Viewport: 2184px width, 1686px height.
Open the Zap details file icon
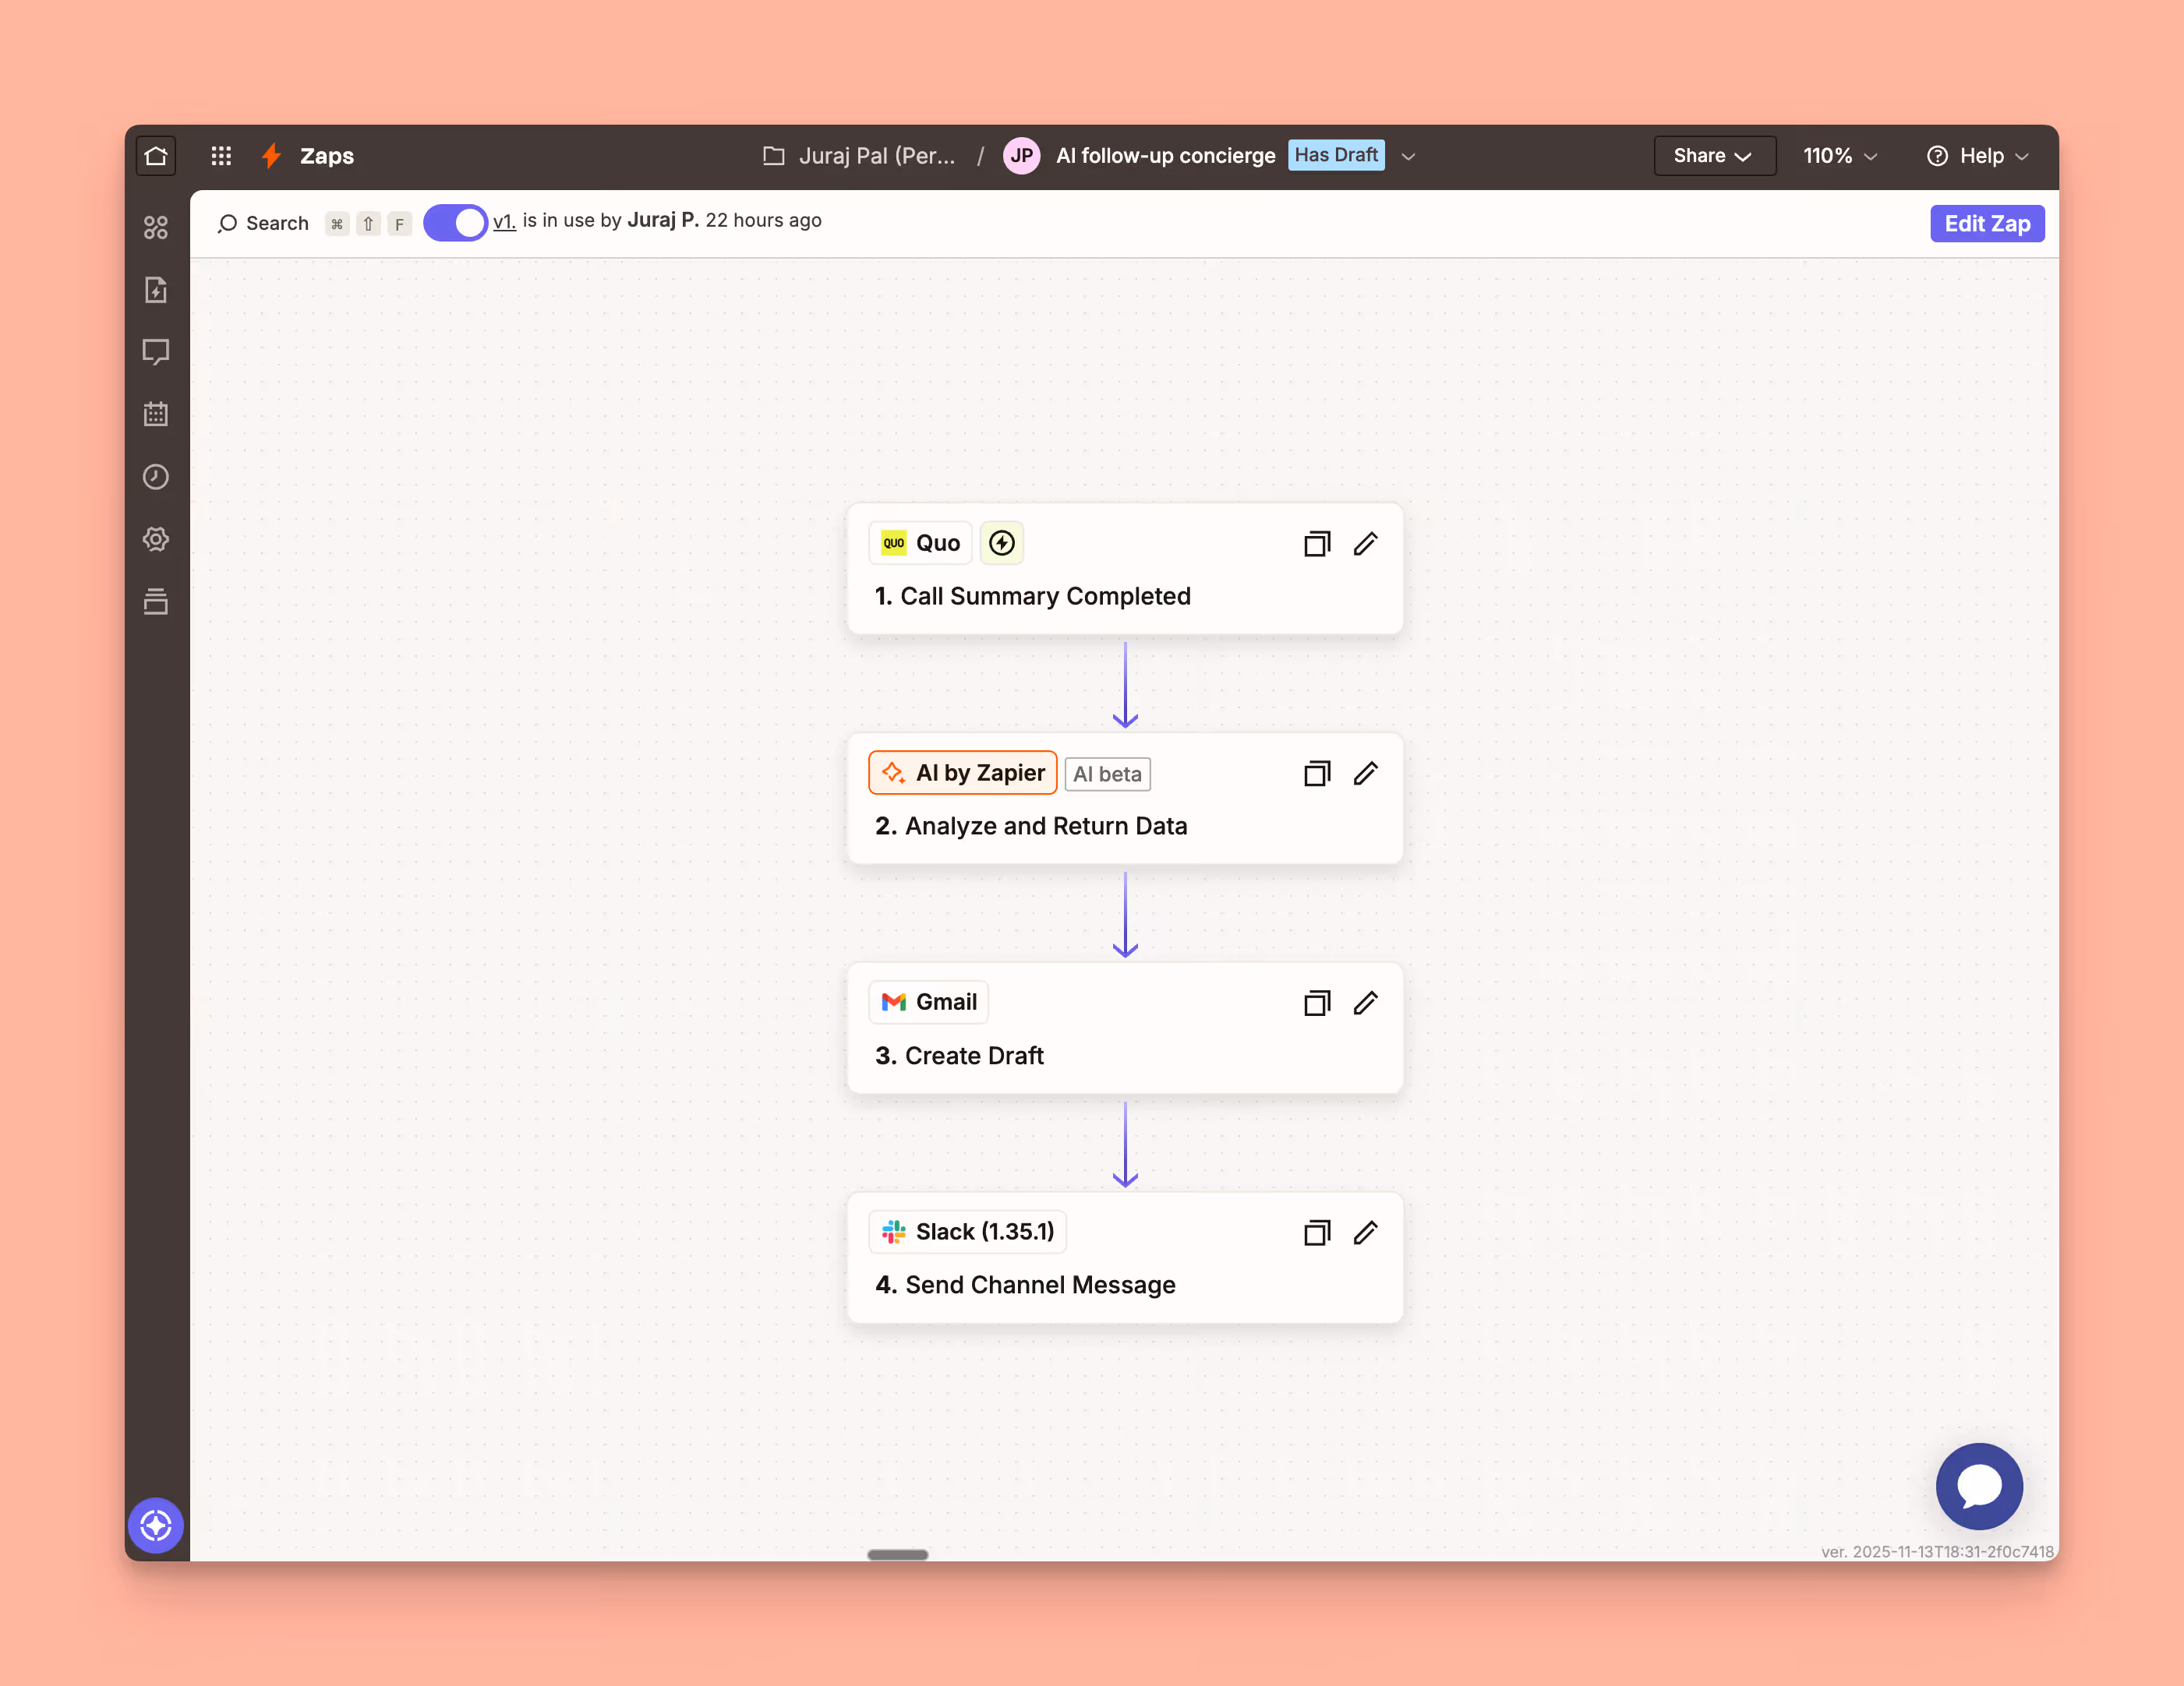click(156, 290)
